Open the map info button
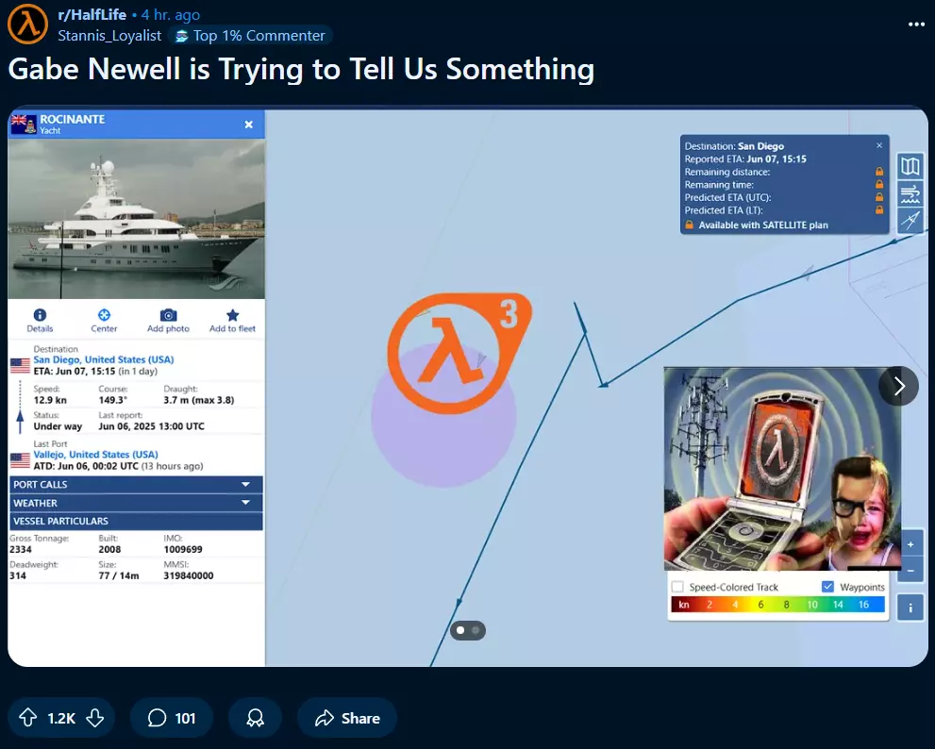The image size is (935, 749). coord(910,608)
